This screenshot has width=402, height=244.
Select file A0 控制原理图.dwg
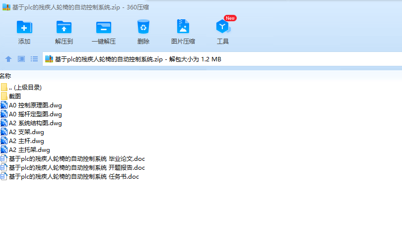[x=31, y=105]
